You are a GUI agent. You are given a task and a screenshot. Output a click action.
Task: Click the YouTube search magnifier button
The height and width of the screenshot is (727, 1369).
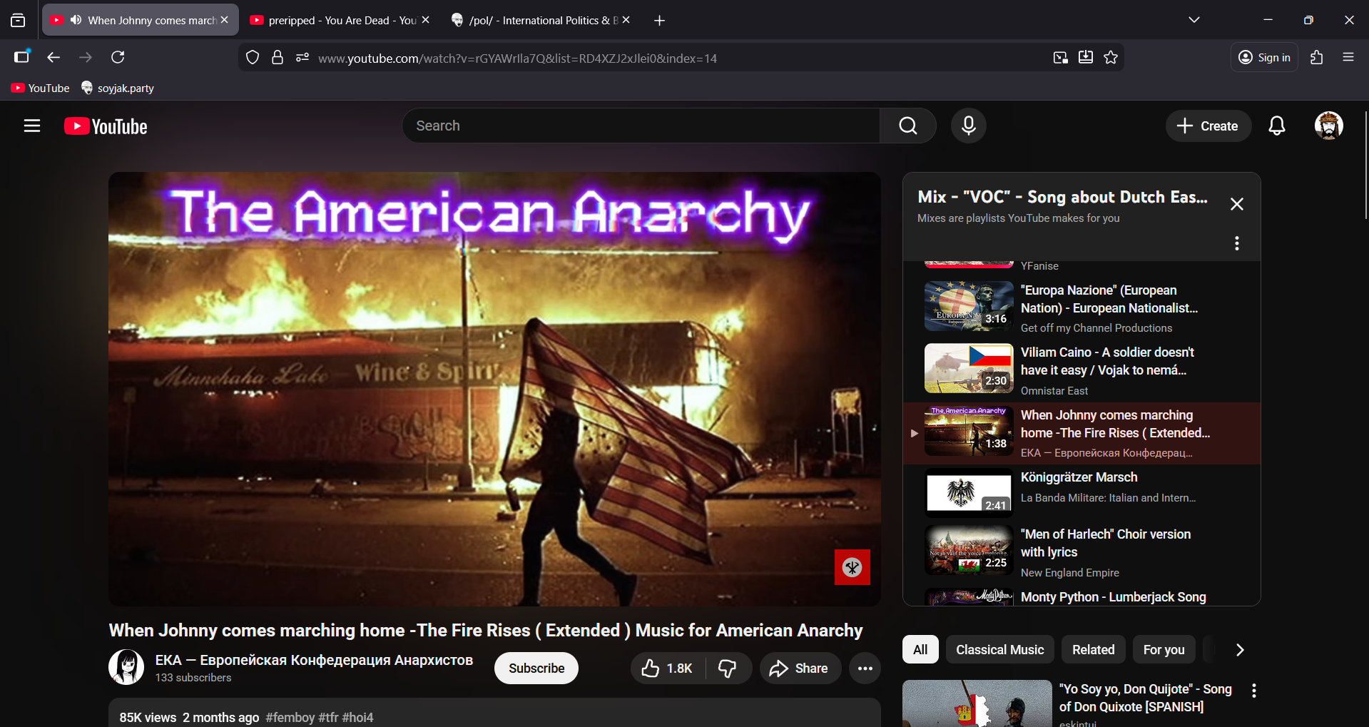tap(907, 126)
